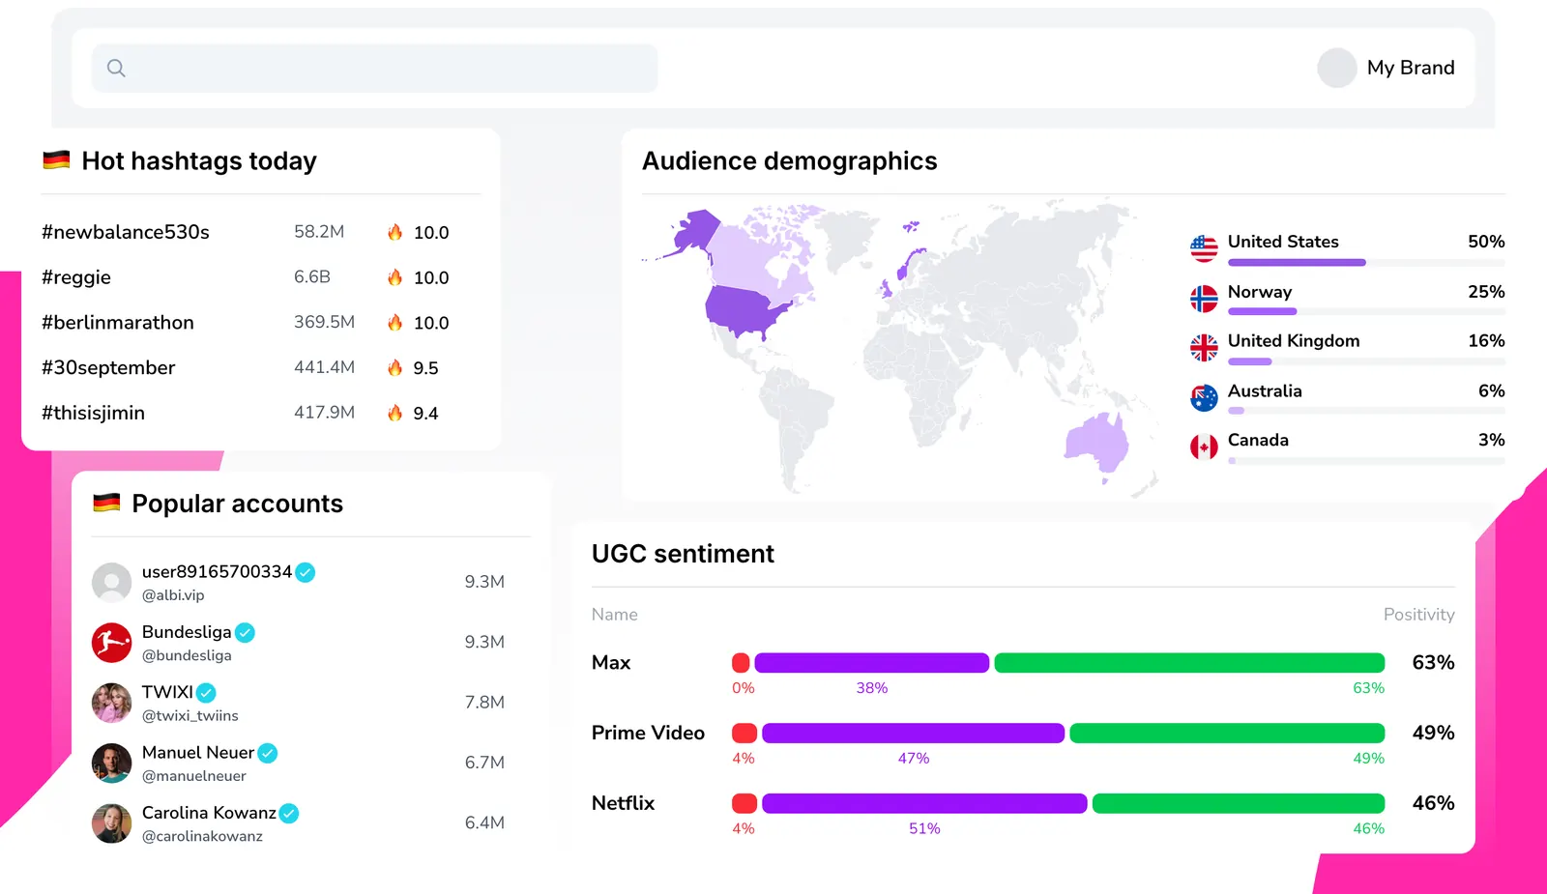
Task: Click the Positivity column header
Action: coord(1418,615)
